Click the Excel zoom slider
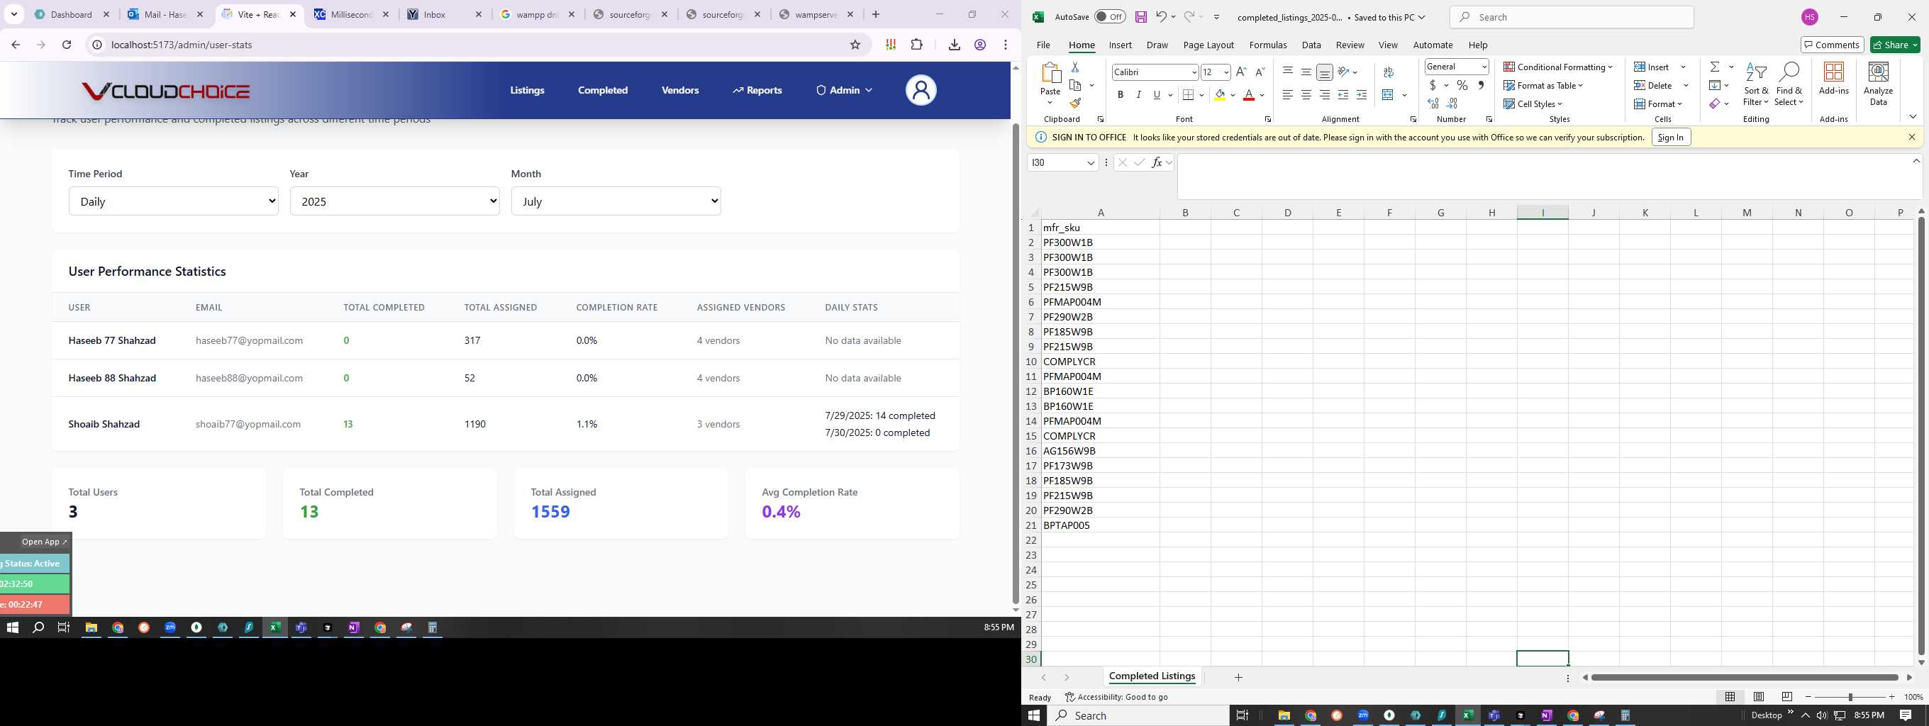Screen dimensions: 1929x726 pos(1850,697)
